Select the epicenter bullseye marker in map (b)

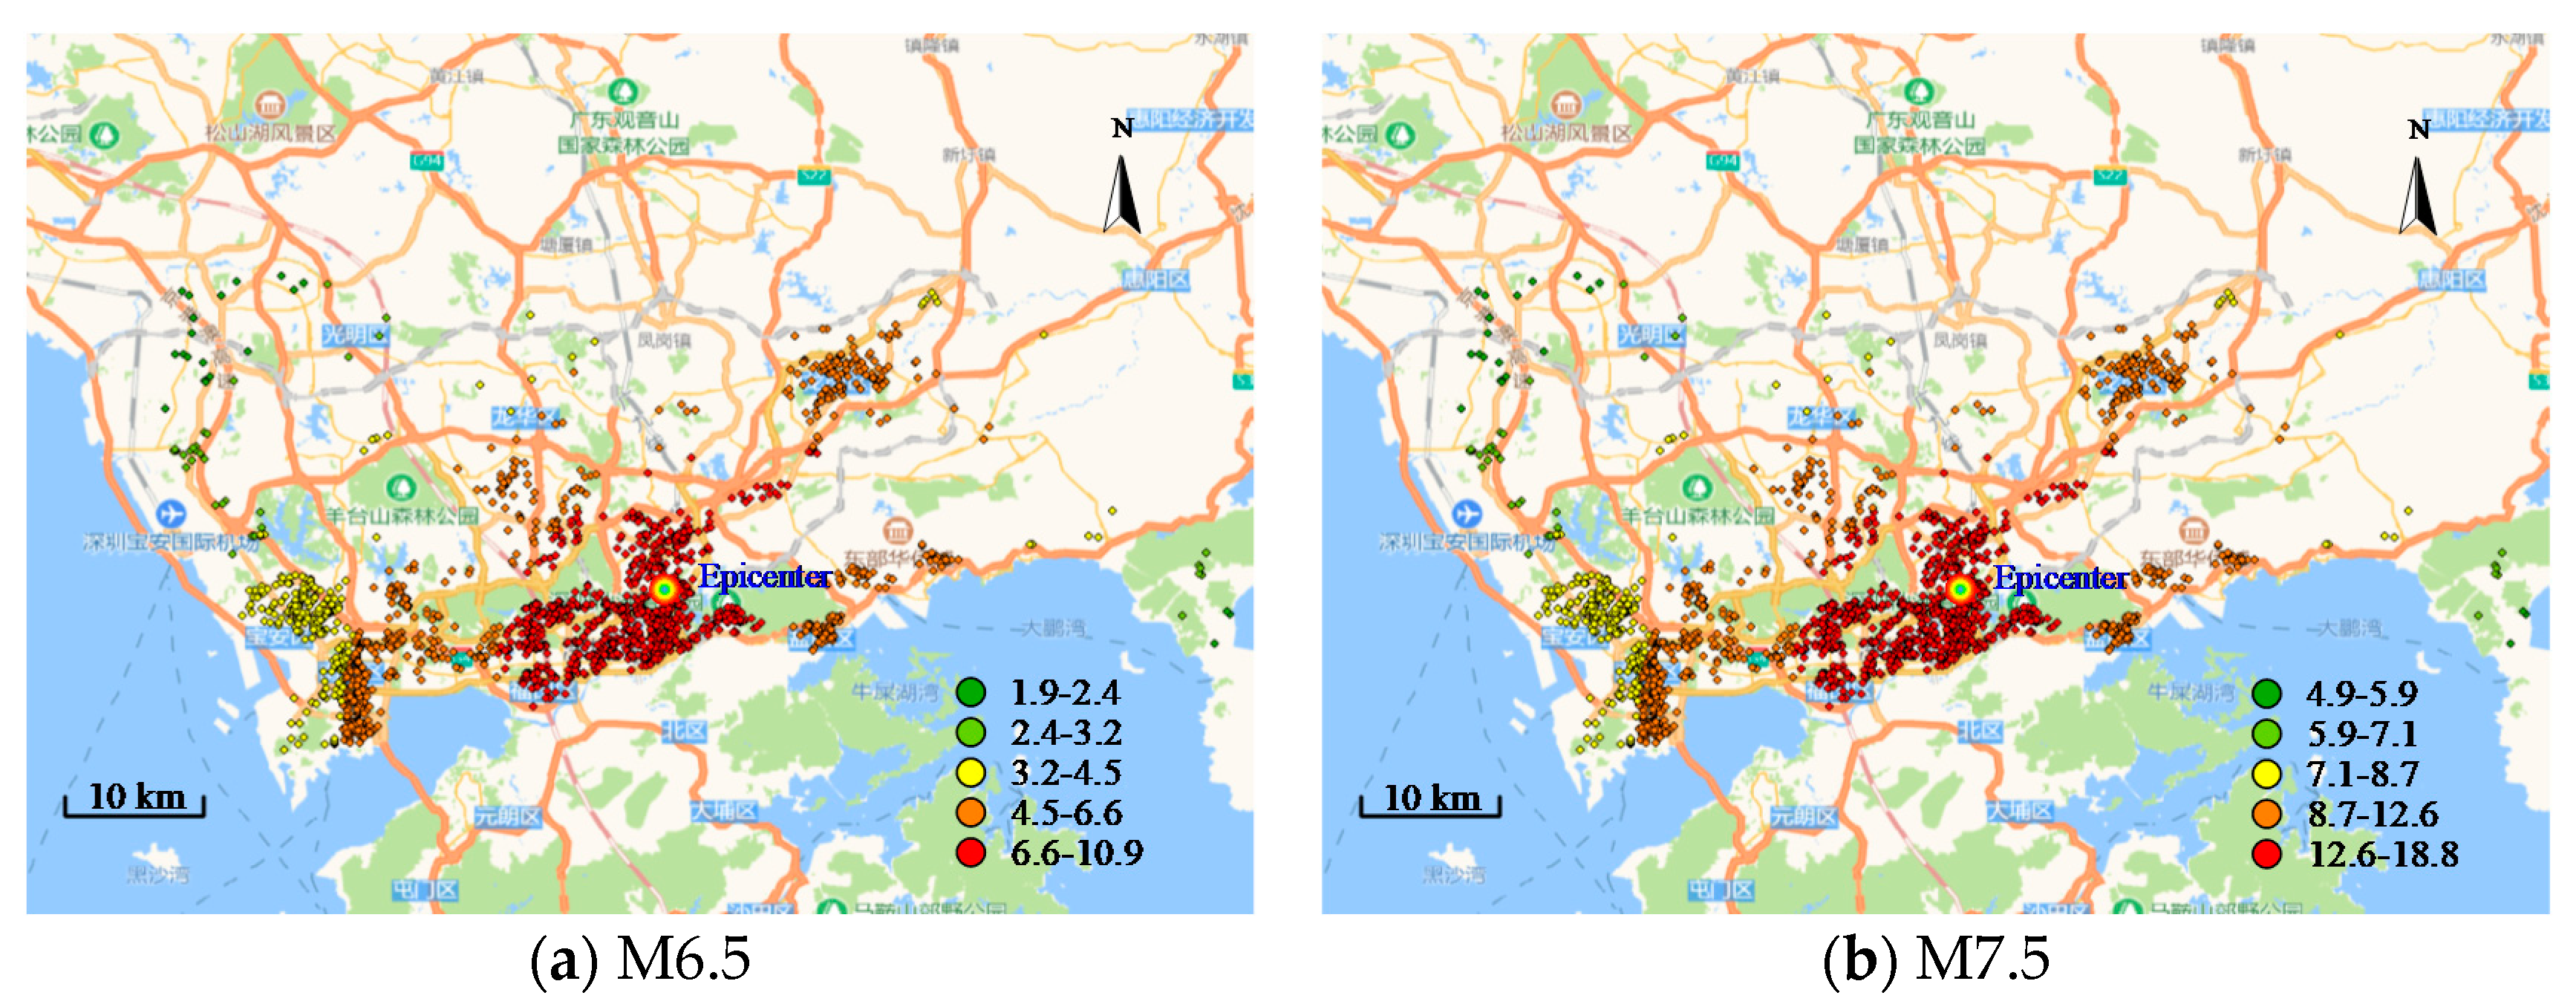[x=1960, y=590]
